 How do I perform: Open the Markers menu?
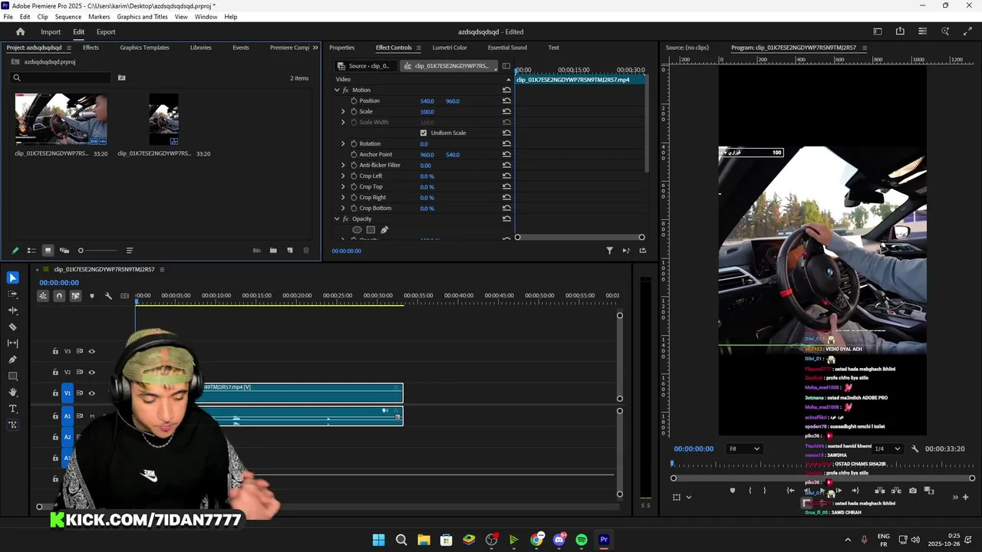[99, 16]
